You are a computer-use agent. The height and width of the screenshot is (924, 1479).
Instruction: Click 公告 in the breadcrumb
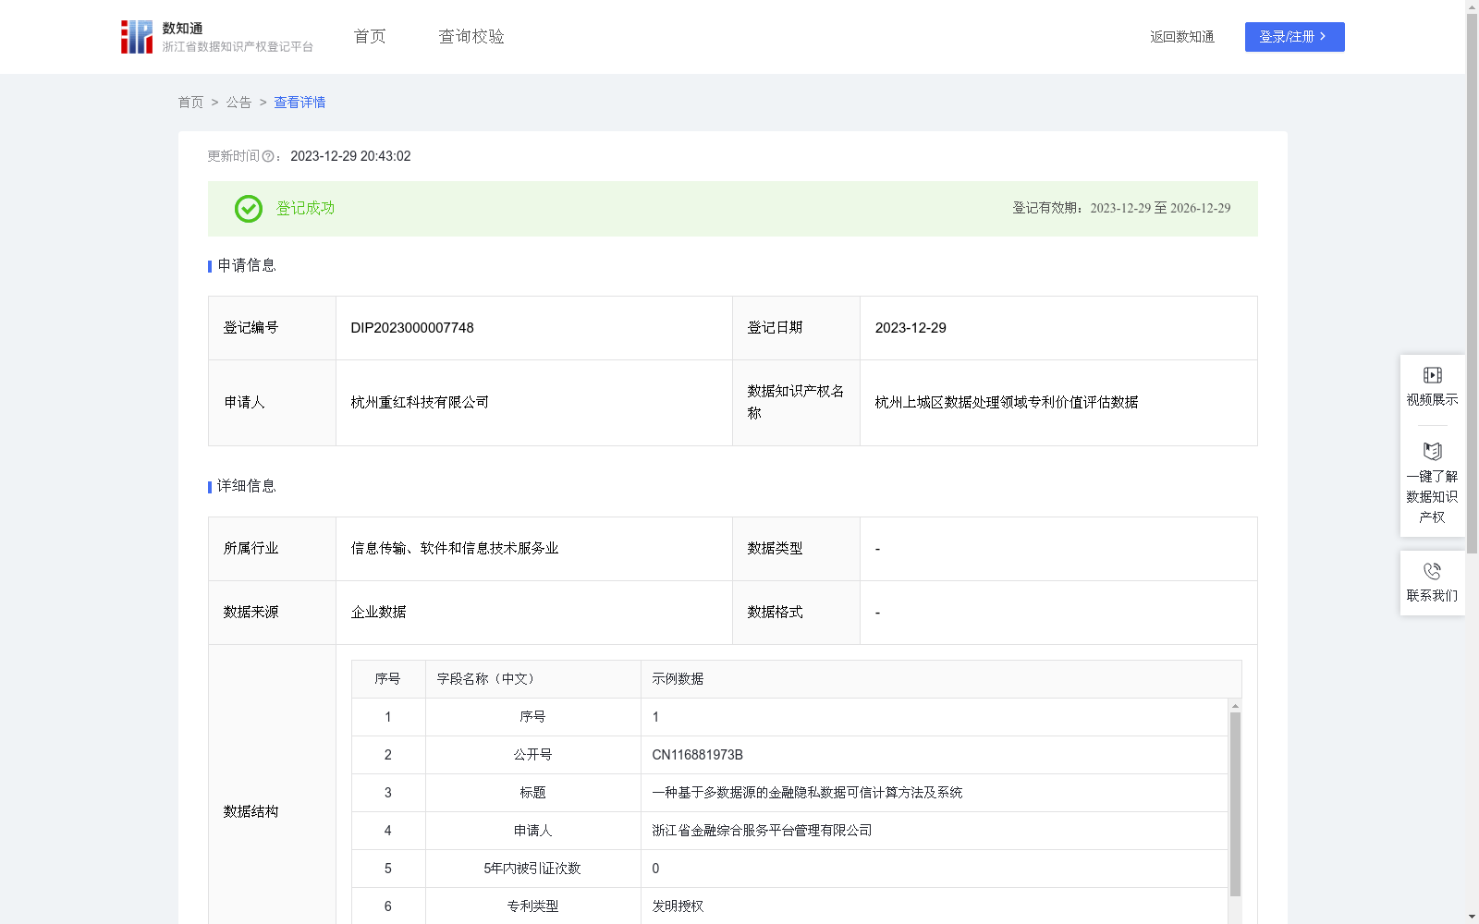click(x=238, y=103)
